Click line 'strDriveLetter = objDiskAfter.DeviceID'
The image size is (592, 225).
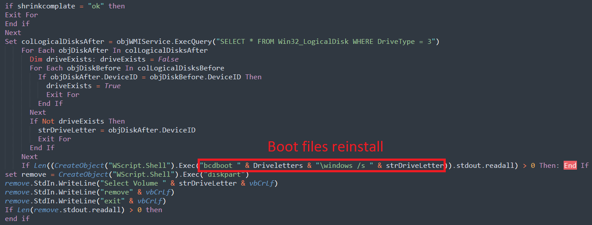pyautogui.click(x=117, y=130)
